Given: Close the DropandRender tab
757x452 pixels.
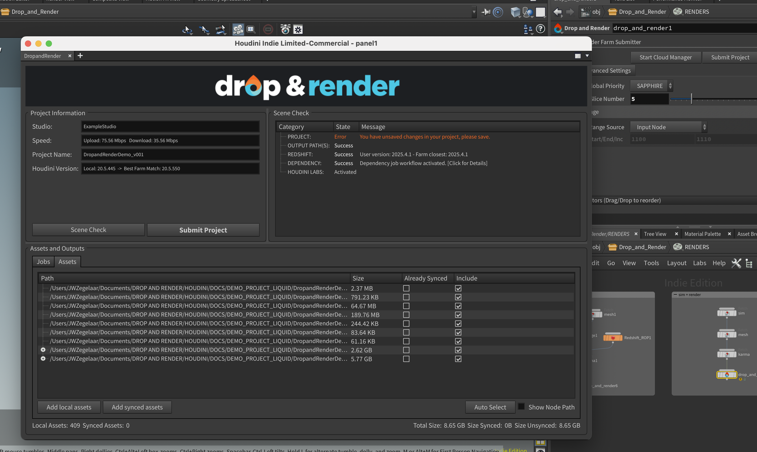Looking at the screenshot, I should click(70, 56).
